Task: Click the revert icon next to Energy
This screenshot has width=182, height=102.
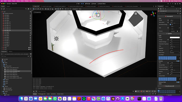Action: point(168,40)
